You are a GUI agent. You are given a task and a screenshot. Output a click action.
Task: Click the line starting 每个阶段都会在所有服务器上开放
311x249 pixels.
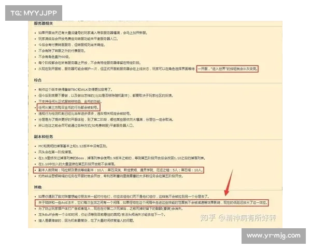(90, 63)
